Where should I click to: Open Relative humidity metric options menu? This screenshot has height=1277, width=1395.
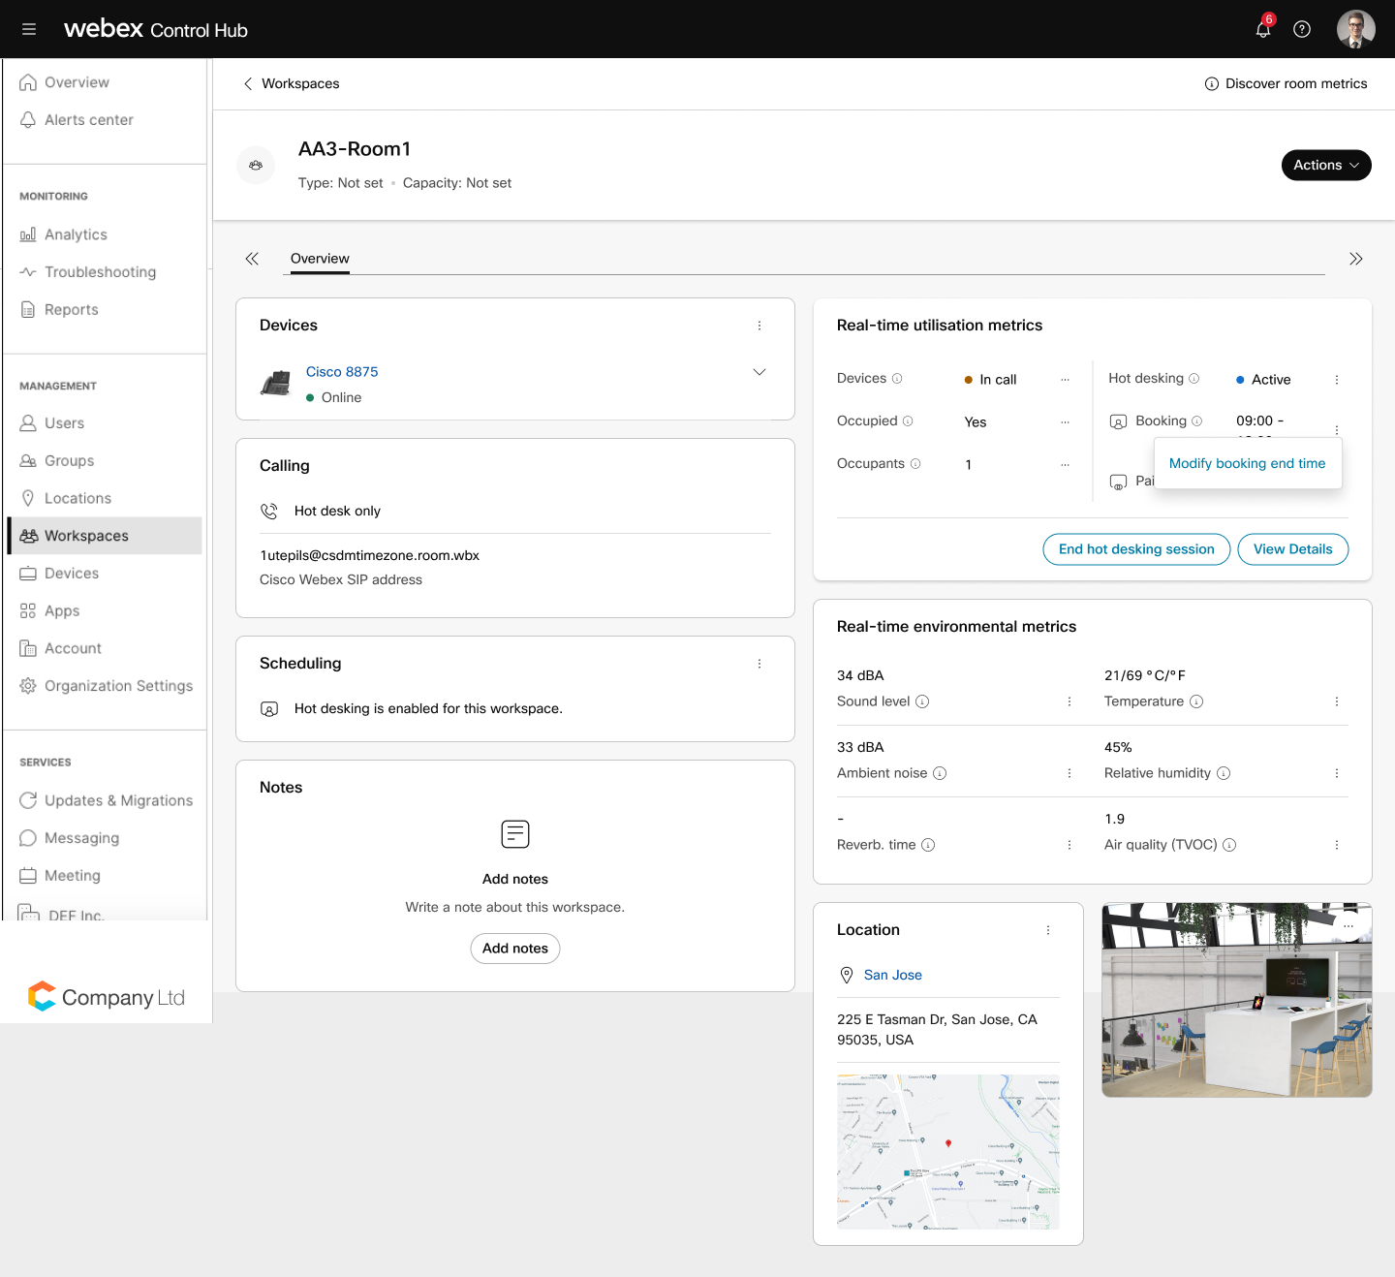pyautogui.click(x=1337, y=773)
